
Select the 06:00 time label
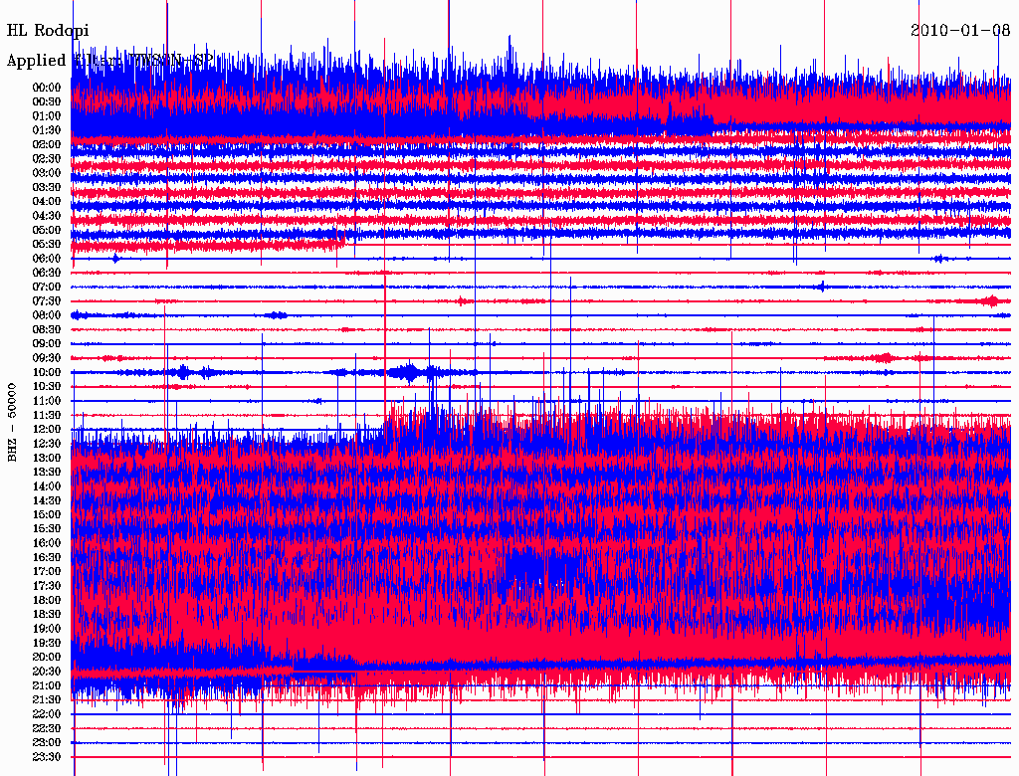[47, 259]
